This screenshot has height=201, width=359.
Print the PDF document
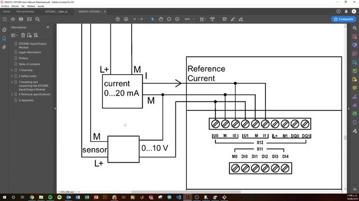pyautogui.click(x=21, y=20)
